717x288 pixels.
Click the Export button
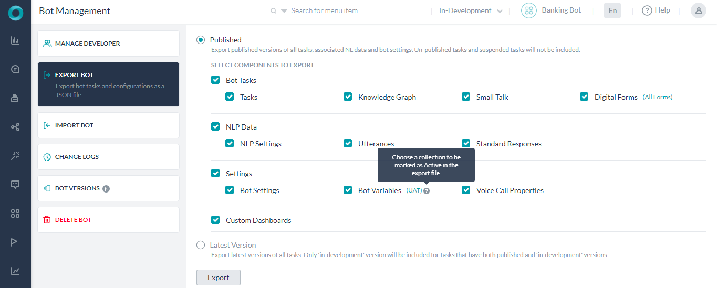(x=218, y=278)
